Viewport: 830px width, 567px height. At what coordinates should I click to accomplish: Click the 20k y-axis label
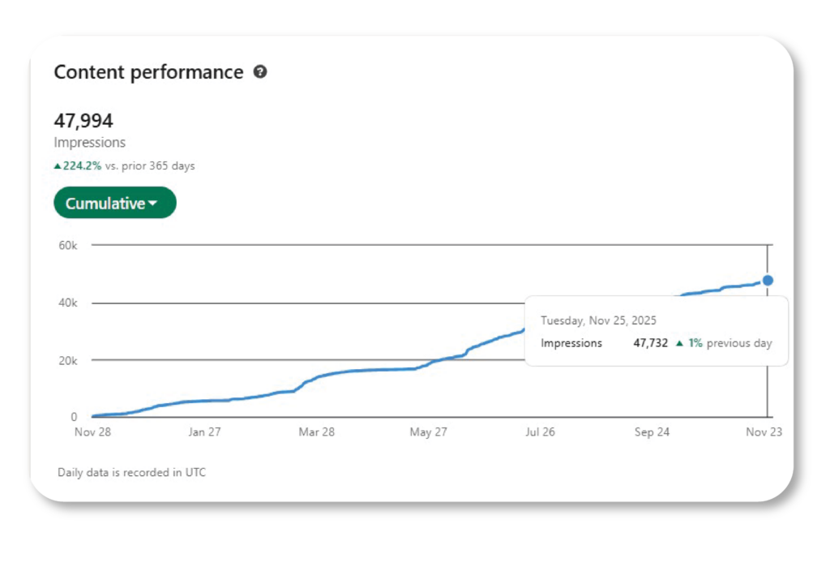[66, 360]
